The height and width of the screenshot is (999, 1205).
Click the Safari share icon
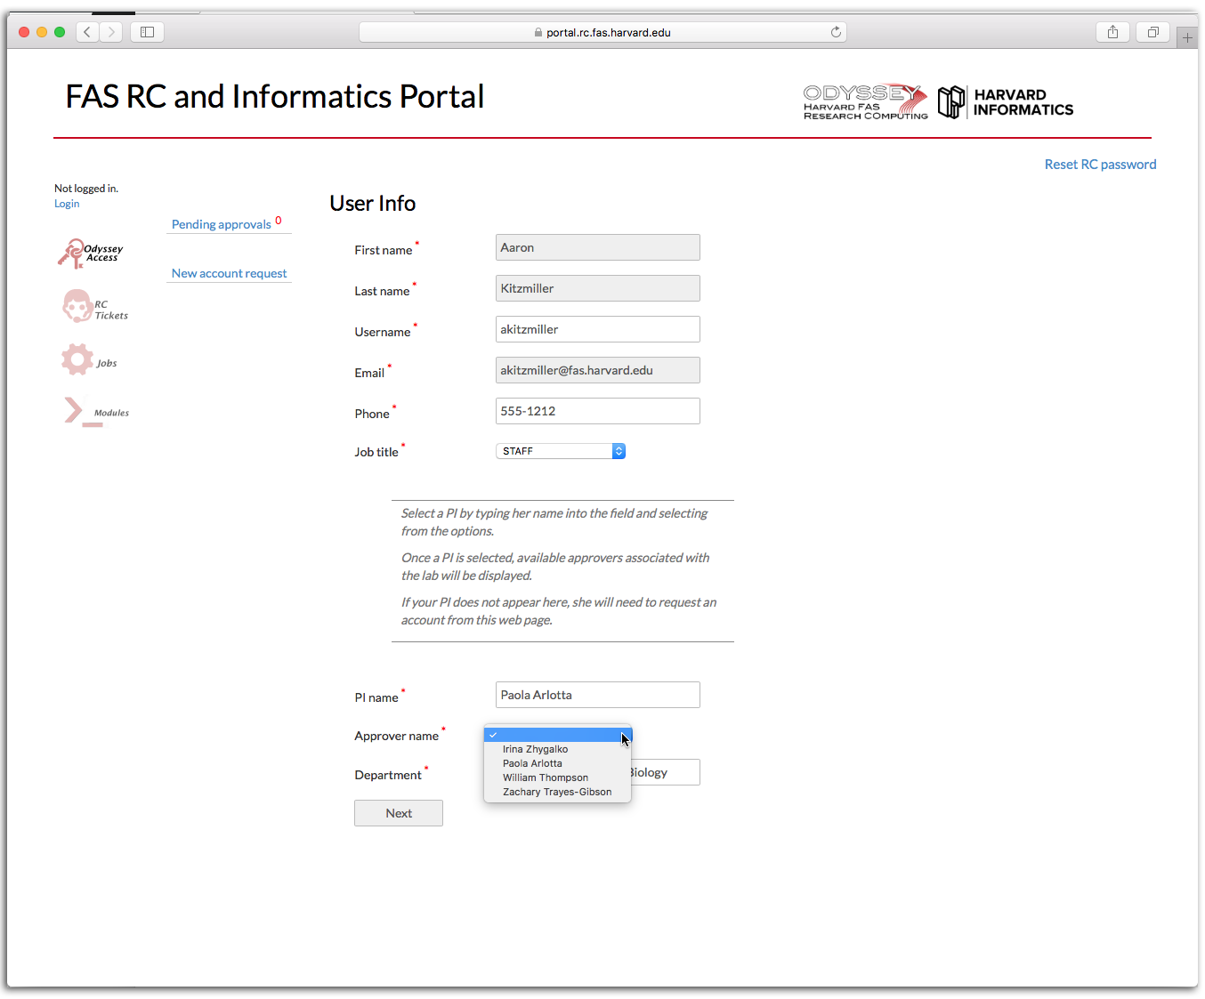click(1112, 32)
